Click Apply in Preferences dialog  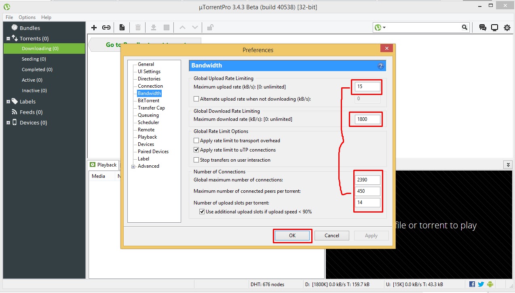click(x=371, y=236)
